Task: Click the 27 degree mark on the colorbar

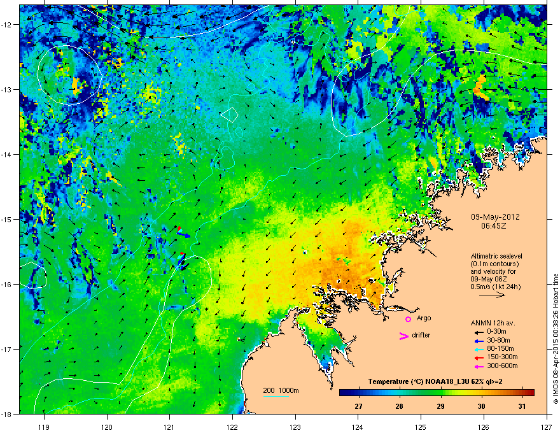Action: (358, 393)
